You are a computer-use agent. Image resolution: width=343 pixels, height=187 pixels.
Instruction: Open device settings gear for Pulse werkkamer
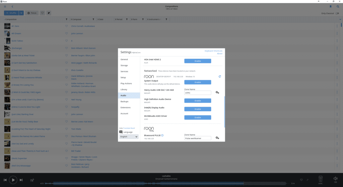point(217,138)
